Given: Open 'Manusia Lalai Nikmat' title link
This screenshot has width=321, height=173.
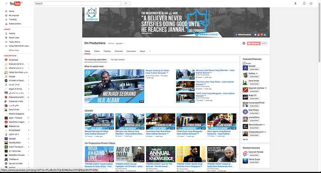Looking at the screenshot, I should click(x=215, y=72).
